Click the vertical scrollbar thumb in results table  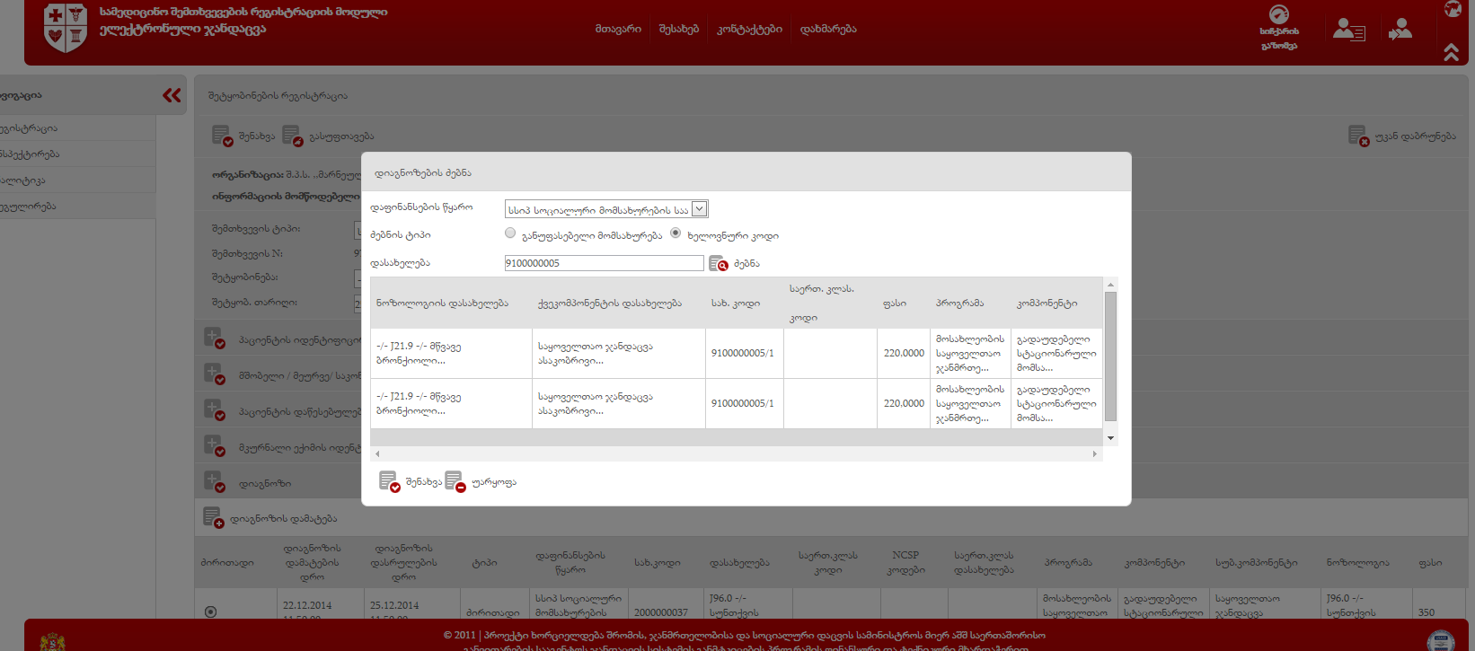1111,356
